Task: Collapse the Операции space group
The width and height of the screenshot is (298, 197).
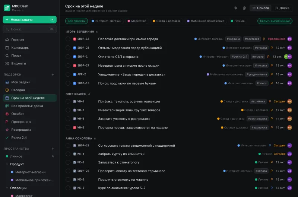Action: [x=7, y=188]
